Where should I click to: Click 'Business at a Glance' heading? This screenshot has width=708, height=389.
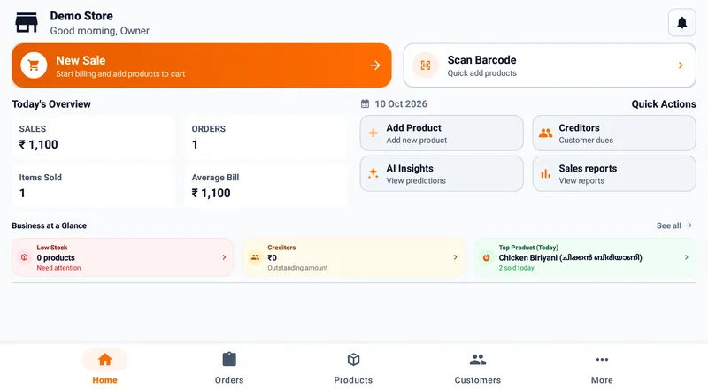coord(50,225)
